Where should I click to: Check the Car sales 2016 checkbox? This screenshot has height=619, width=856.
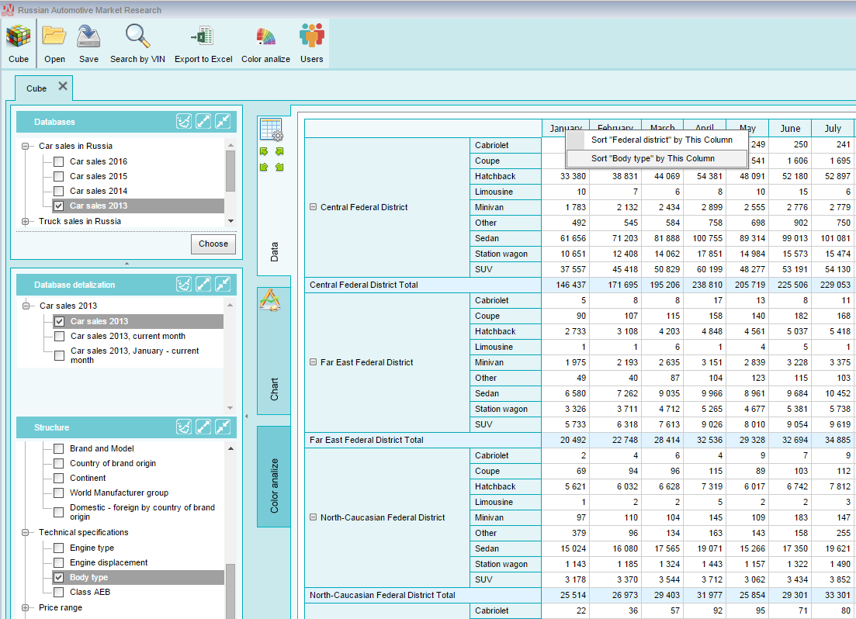click(x=58, y=161)
